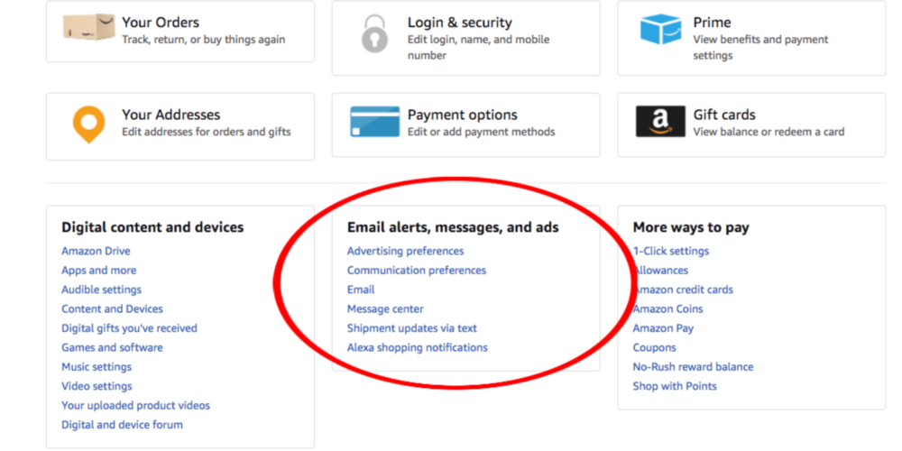Open Music settings link
This screenshot has width=902, height=451.
97,367
